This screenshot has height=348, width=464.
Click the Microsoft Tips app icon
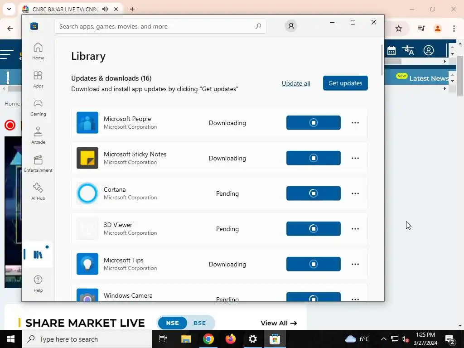87,264
